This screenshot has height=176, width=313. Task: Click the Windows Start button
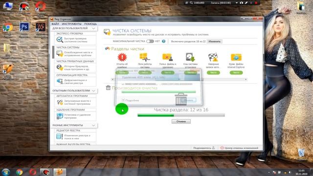pos(6,172)
